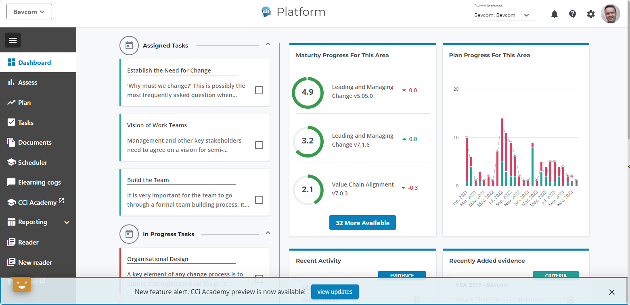This screenshot has height=305, width=630.
Task: Open Tasks page from the sidebar
Action: [x=38, y=122]
